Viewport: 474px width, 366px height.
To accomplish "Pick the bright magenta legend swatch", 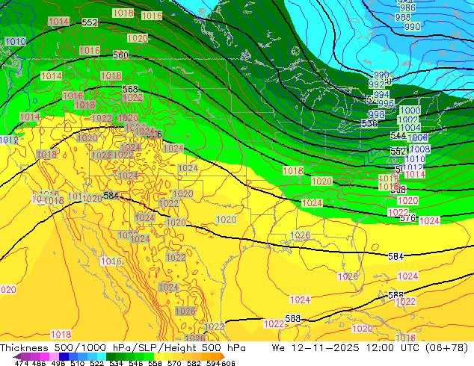I will coord(44,356).
